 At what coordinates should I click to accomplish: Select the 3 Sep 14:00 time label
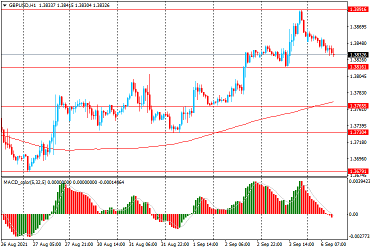click(x=301, y=244)
